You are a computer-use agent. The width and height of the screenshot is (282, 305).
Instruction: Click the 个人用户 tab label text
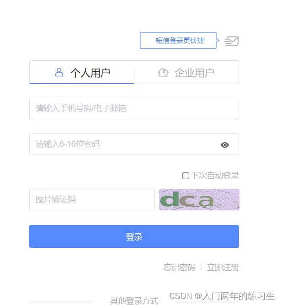tap(90, 73)
